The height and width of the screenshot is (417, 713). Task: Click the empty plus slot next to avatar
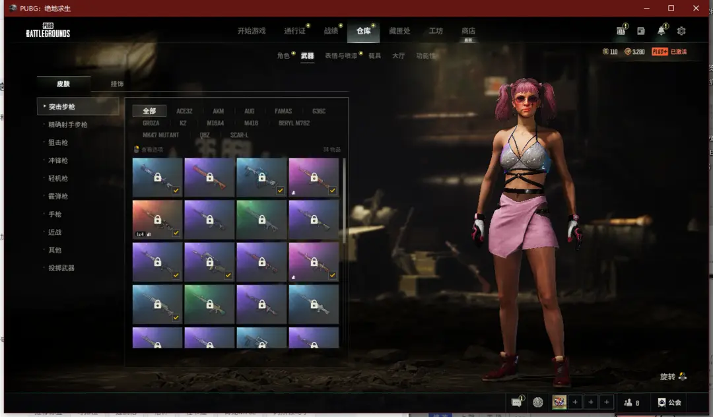click(x=575, y=402)
